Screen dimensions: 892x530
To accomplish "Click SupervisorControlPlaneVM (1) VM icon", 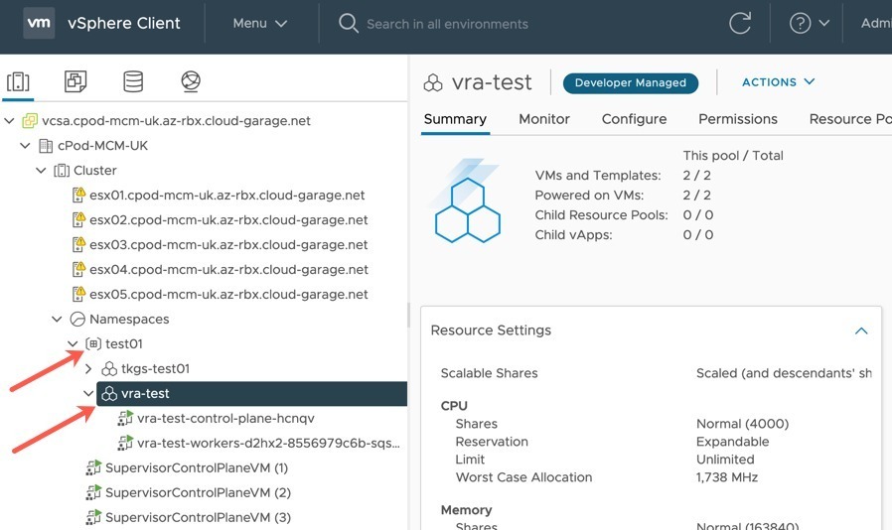I will coord(93,467).
